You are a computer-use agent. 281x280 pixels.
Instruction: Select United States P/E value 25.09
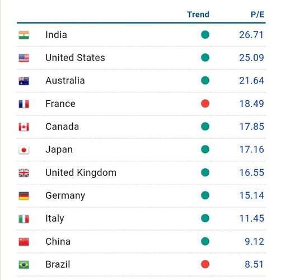(x=251, y=58)
